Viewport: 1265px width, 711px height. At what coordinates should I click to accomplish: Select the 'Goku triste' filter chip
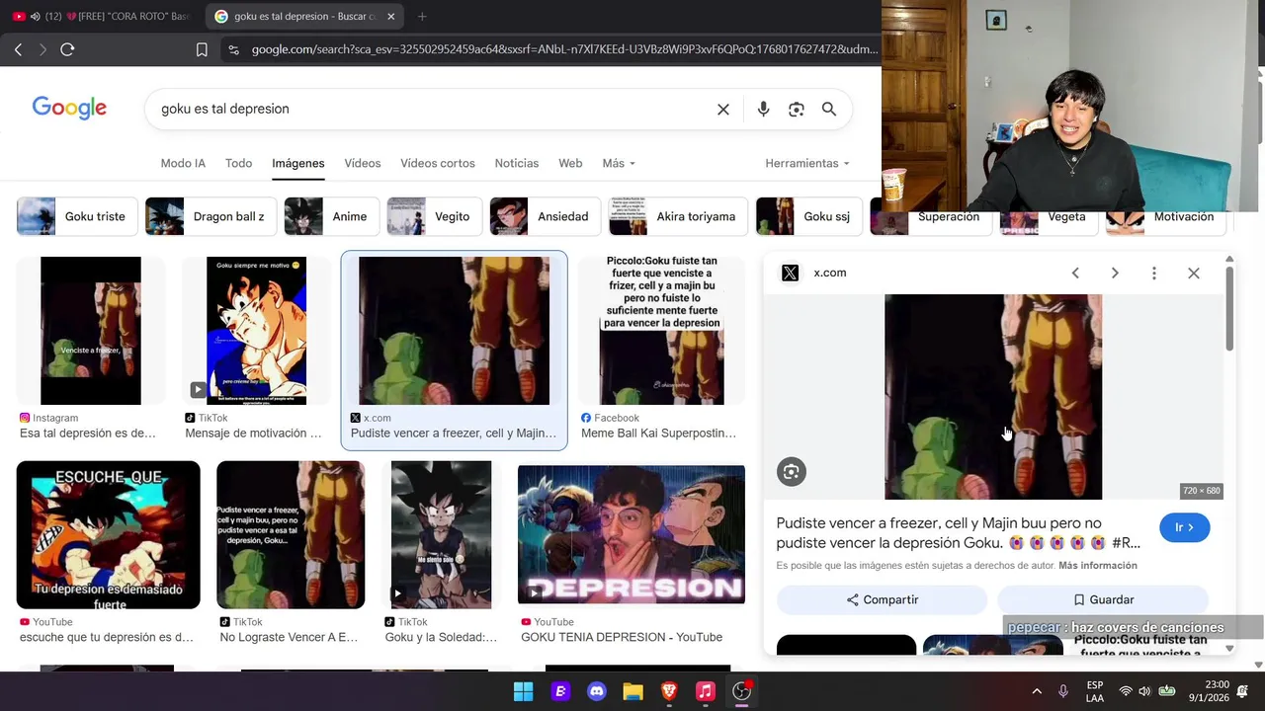(x=77, y=216)
